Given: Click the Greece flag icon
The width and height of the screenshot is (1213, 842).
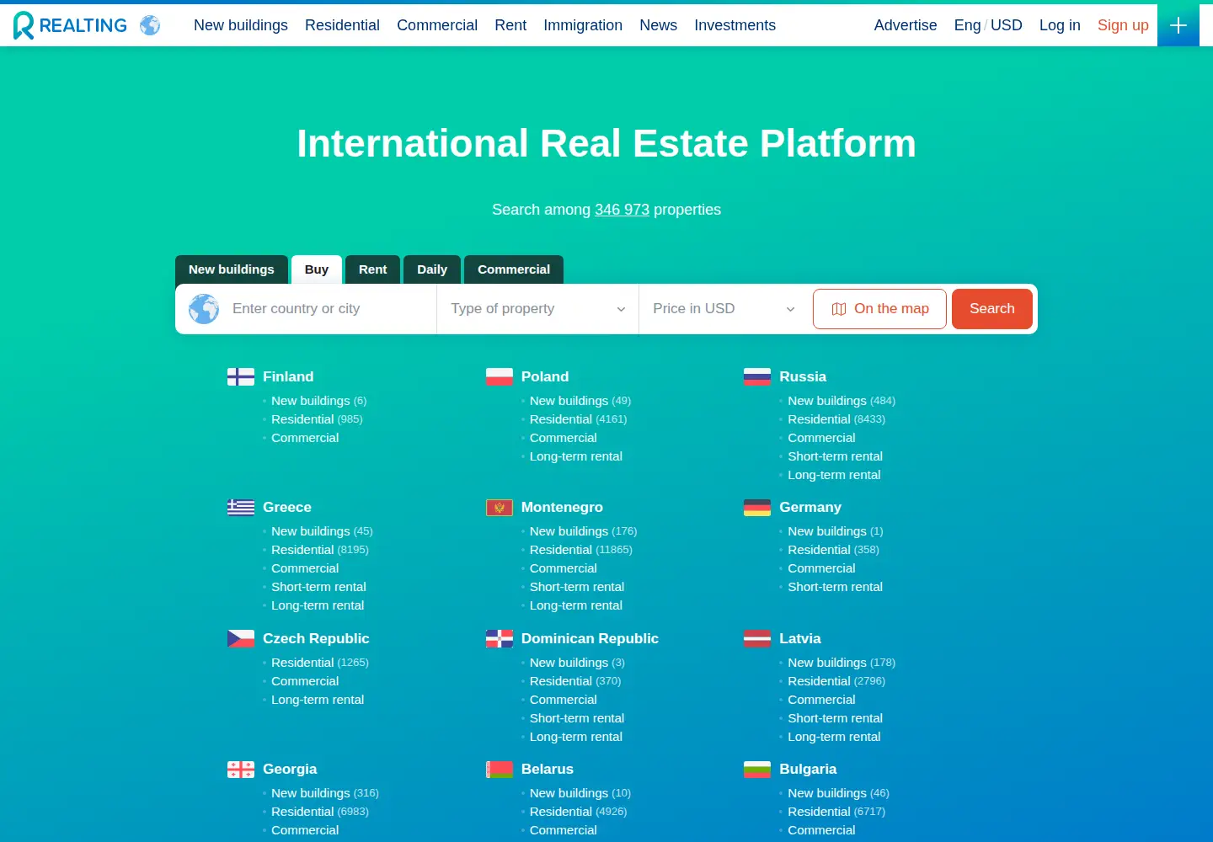Looking at the screenshot, I should (x=241, y=507).
